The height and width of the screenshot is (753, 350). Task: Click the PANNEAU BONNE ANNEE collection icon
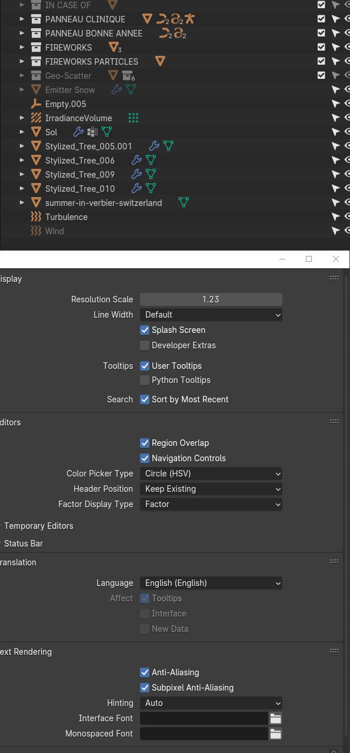pos(36,33)
